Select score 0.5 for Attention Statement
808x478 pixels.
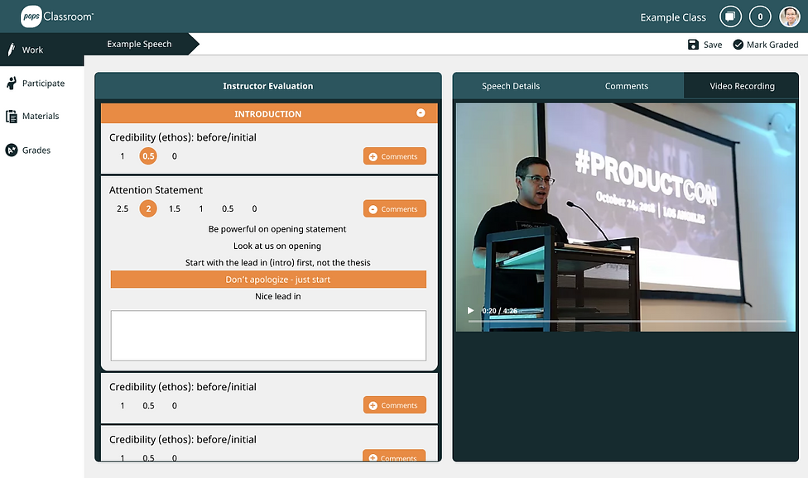pos(228,208)
